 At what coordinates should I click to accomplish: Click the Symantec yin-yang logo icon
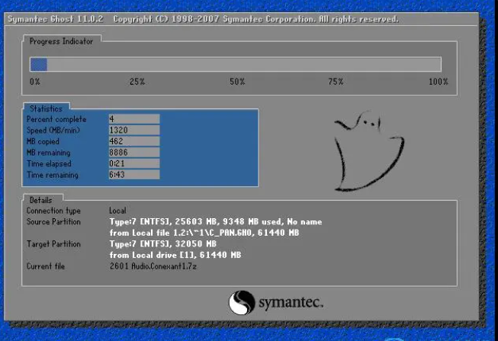tap(241, 303)
